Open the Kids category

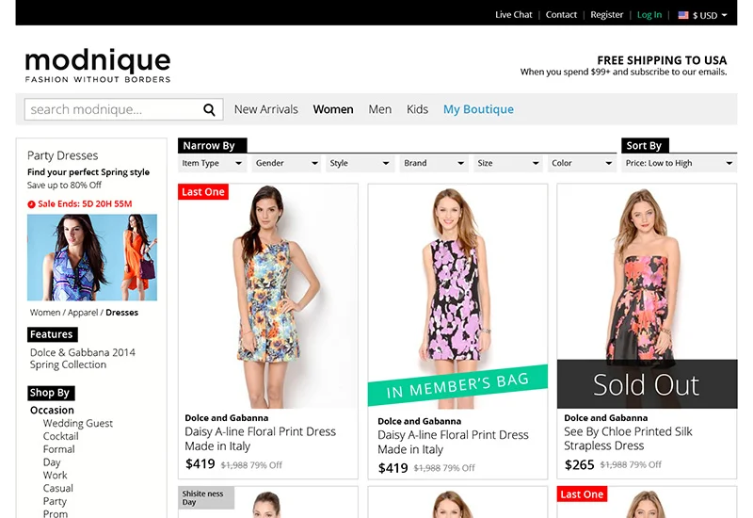[x=417, y=109]
